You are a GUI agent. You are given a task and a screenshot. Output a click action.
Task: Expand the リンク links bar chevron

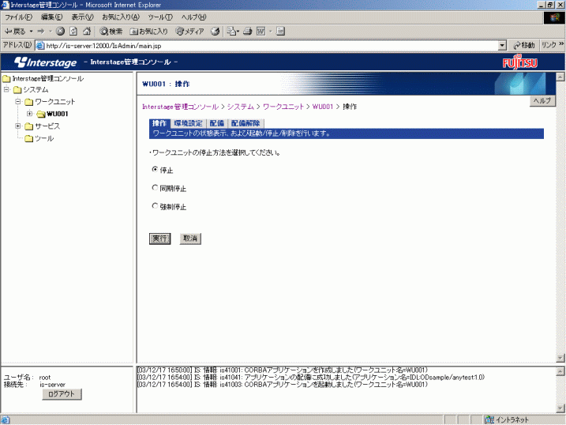[x=561, y=44]
